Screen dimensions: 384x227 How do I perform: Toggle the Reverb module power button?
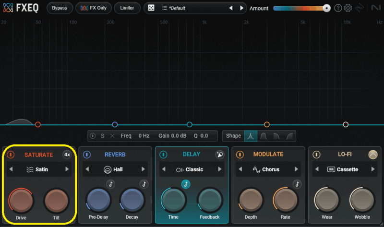[87, 155]
